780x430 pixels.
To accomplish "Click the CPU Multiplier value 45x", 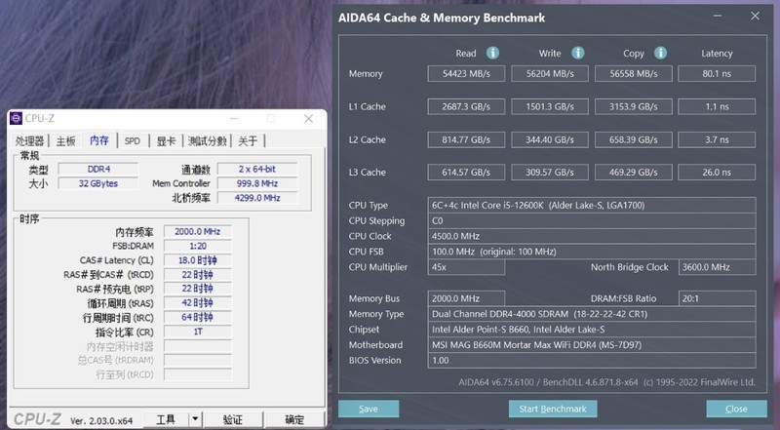I will click(x=466, y=267).
